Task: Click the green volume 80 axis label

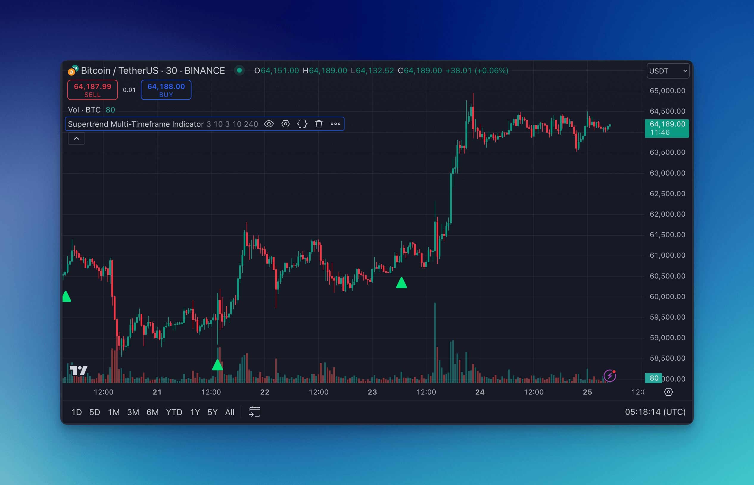Action: click(653, 378)
